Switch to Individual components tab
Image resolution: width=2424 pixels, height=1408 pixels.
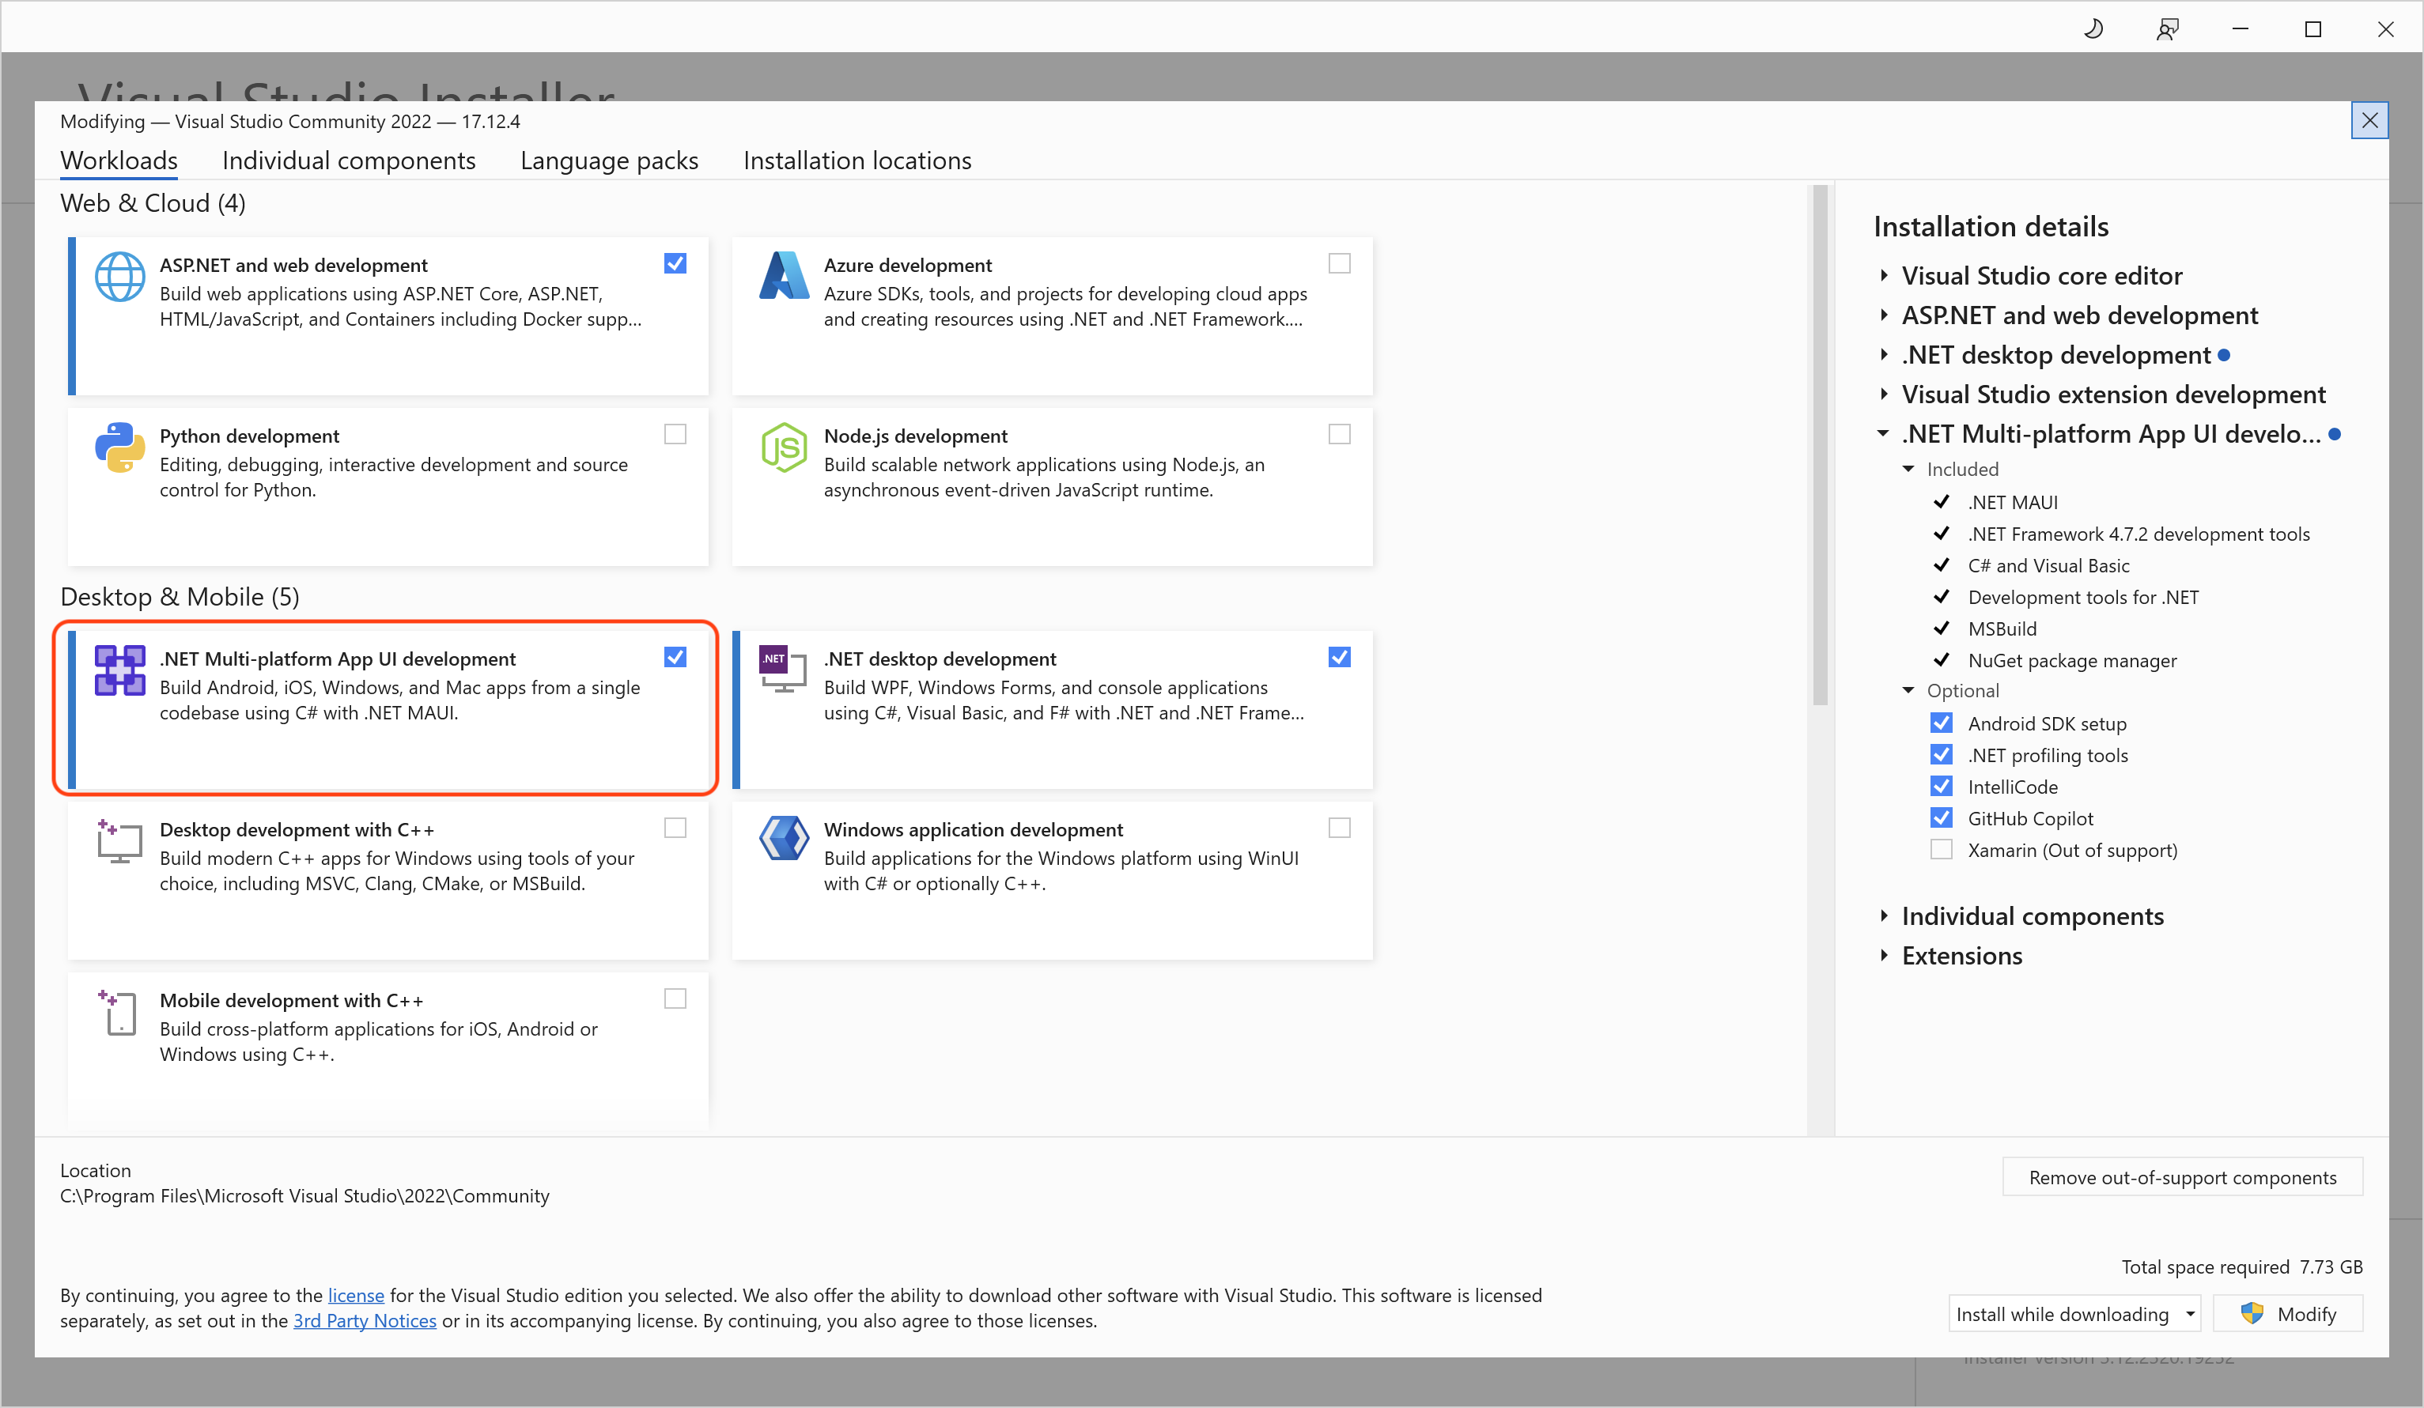pos(348,160)
